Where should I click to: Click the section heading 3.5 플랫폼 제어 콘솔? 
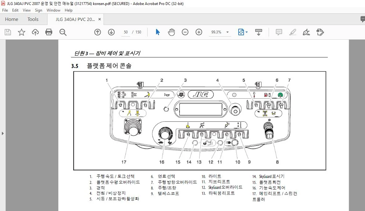pos(101,66)
